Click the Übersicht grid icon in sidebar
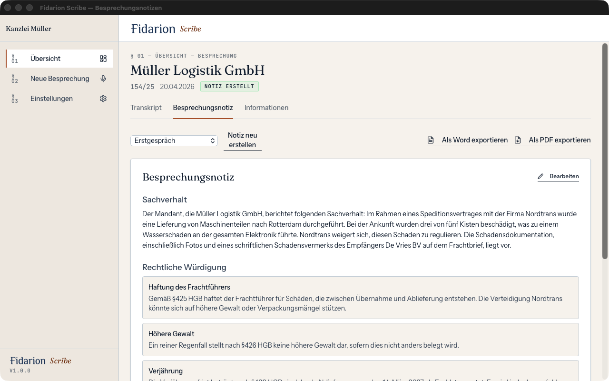The height and width of the screenshot is (381, 609). [x=103, y=59]
